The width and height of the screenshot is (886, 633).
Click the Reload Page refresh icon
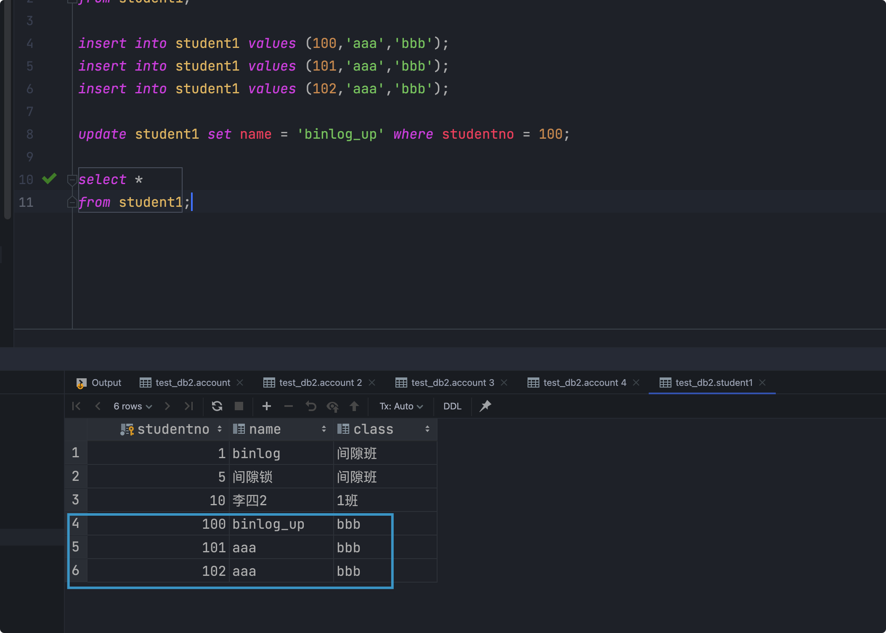(217, 406)
